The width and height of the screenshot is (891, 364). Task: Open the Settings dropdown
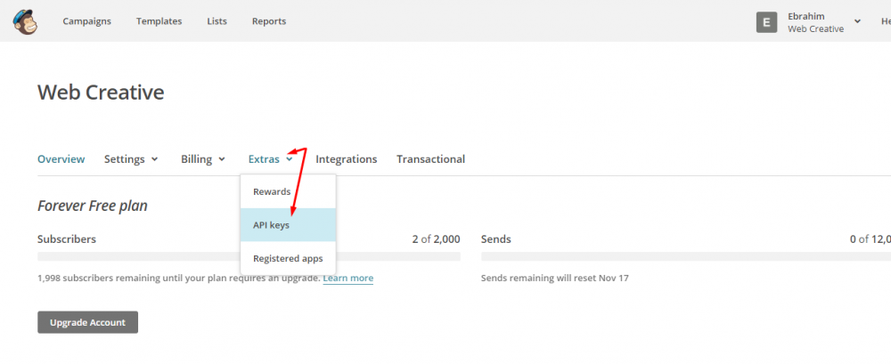click(x=131, y=159)
